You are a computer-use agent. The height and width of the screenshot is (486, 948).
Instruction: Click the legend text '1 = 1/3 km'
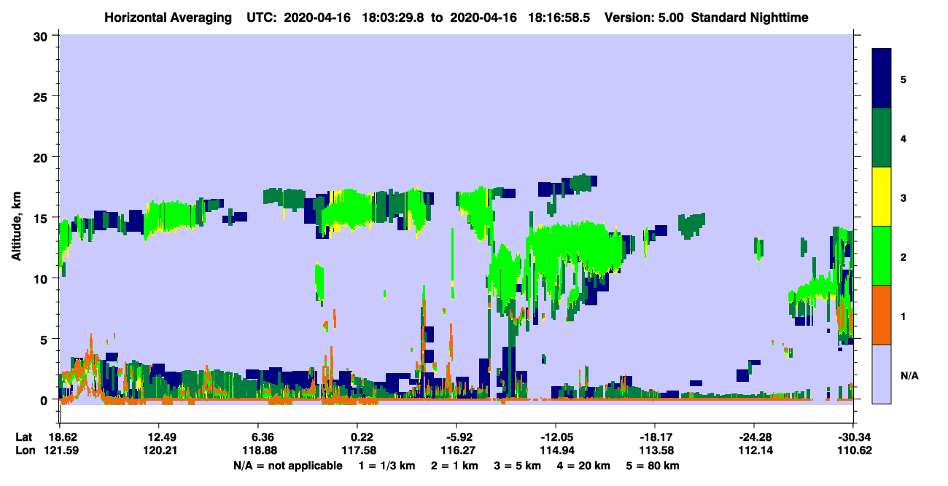(388, 466)
